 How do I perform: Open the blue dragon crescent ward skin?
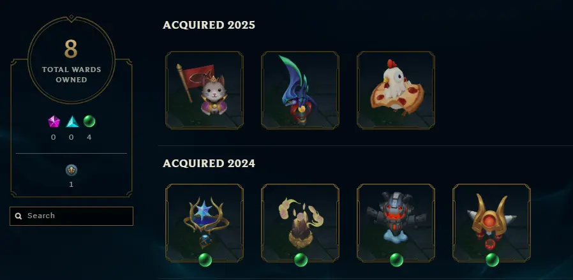click(x=300, y=90)
